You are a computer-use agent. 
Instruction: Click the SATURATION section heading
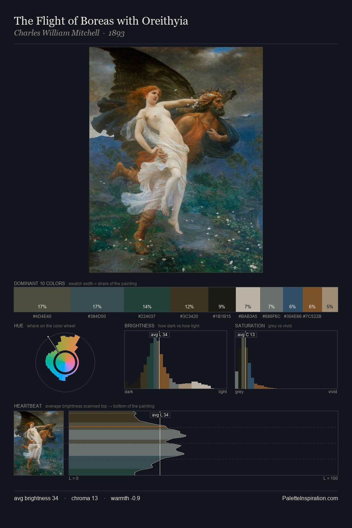(x=250, y=326)
